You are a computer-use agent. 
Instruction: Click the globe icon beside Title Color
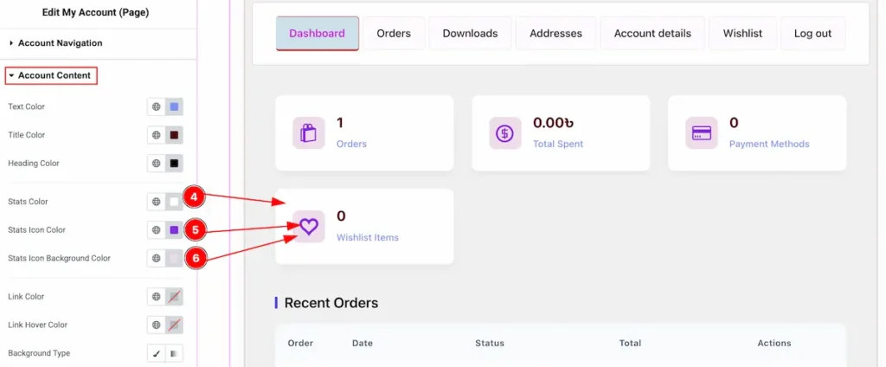coord(157,135)
